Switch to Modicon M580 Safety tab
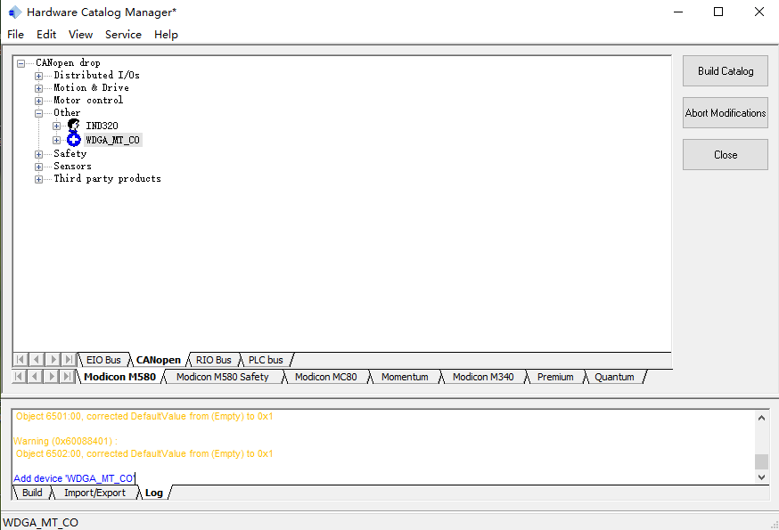The height and width of the screenshot is (530, 779). [223, 377]
